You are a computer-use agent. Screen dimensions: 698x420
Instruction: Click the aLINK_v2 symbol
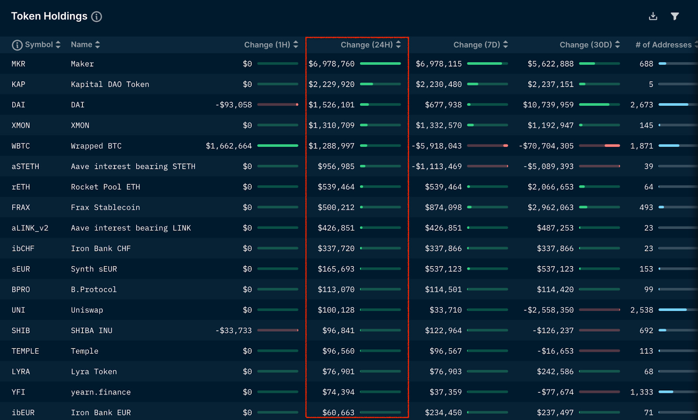coord(30,228)
